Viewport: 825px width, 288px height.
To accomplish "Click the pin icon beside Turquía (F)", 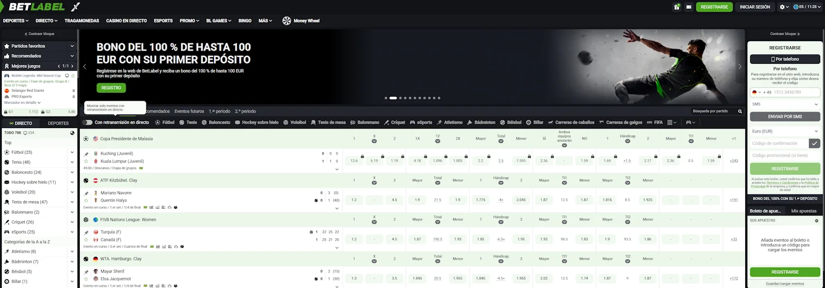I will [86, 232].
